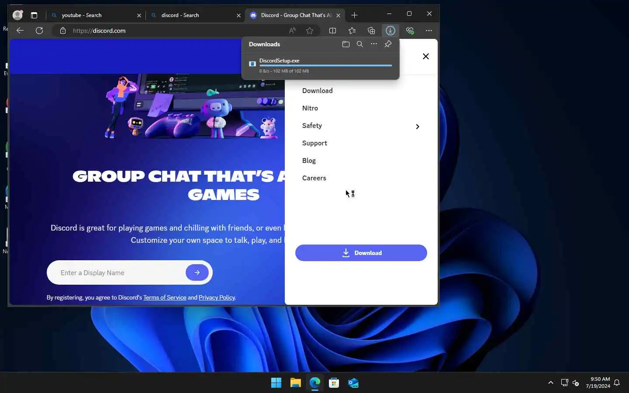
Task: Click the purple Download button
Action: pos(361,253)
